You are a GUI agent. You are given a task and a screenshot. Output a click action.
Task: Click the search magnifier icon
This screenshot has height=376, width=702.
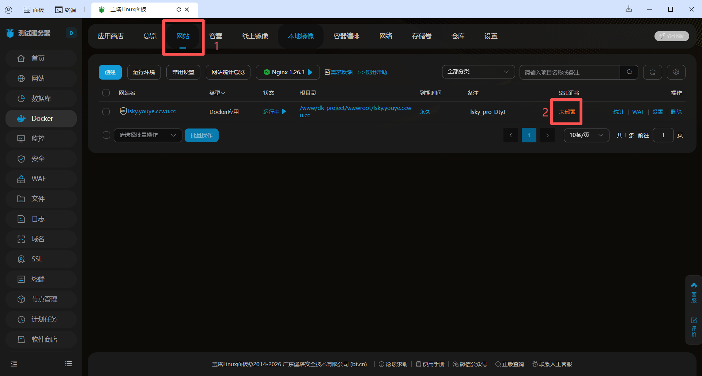[629, 72]
